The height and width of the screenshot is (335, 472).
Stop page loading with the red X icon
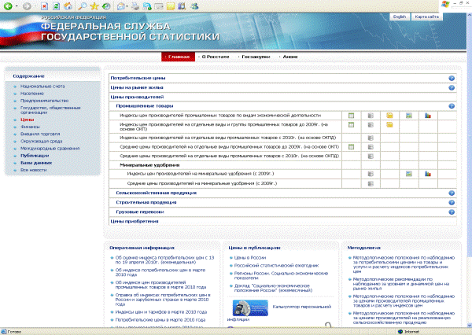coord(45,6)
